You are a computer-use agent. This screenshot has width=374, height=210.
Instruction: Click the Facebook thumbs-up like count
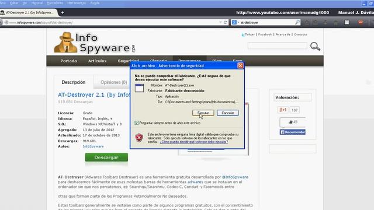(x=293, y=122)
